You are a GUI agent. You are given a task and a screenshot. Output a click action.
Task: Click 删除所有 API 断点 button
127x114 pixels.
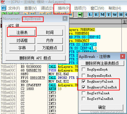click(x=35, y=58)
